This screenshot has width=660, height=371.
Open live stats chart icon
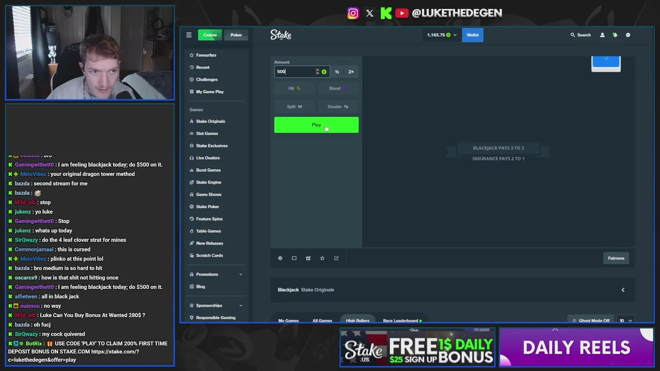point(308,258)
